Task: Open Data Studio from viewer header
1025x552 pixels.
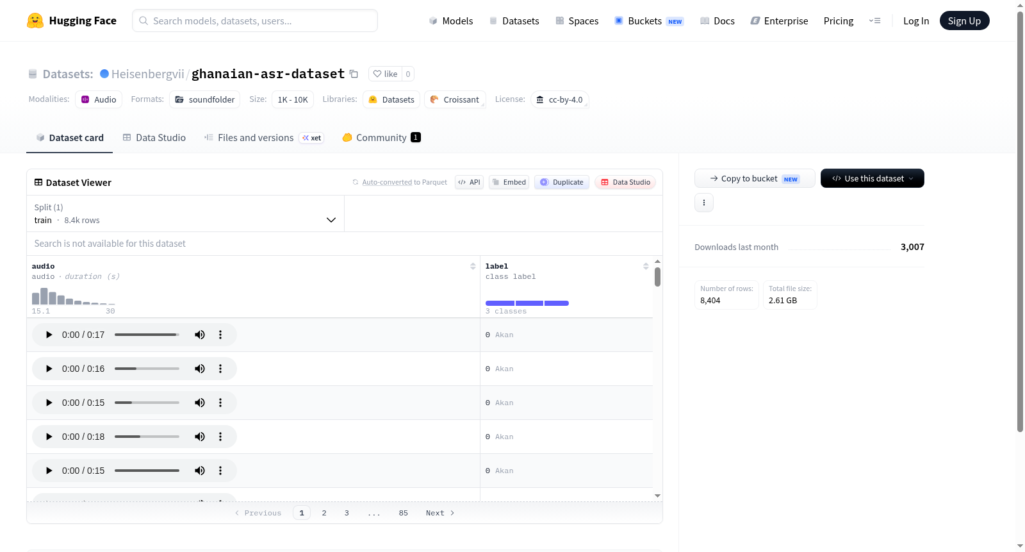Action: pyautogui.click(x=625, y=182)
